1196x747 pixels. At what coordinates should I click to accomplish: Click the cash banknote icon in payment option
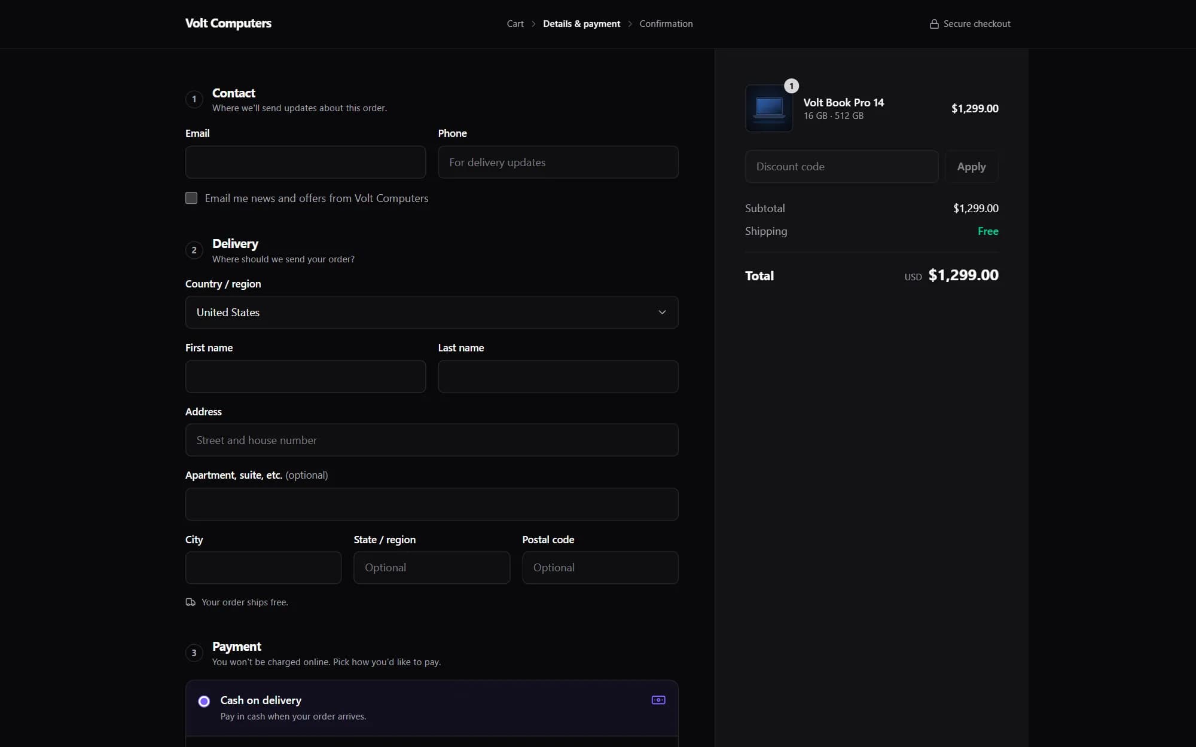coord(658,700)
